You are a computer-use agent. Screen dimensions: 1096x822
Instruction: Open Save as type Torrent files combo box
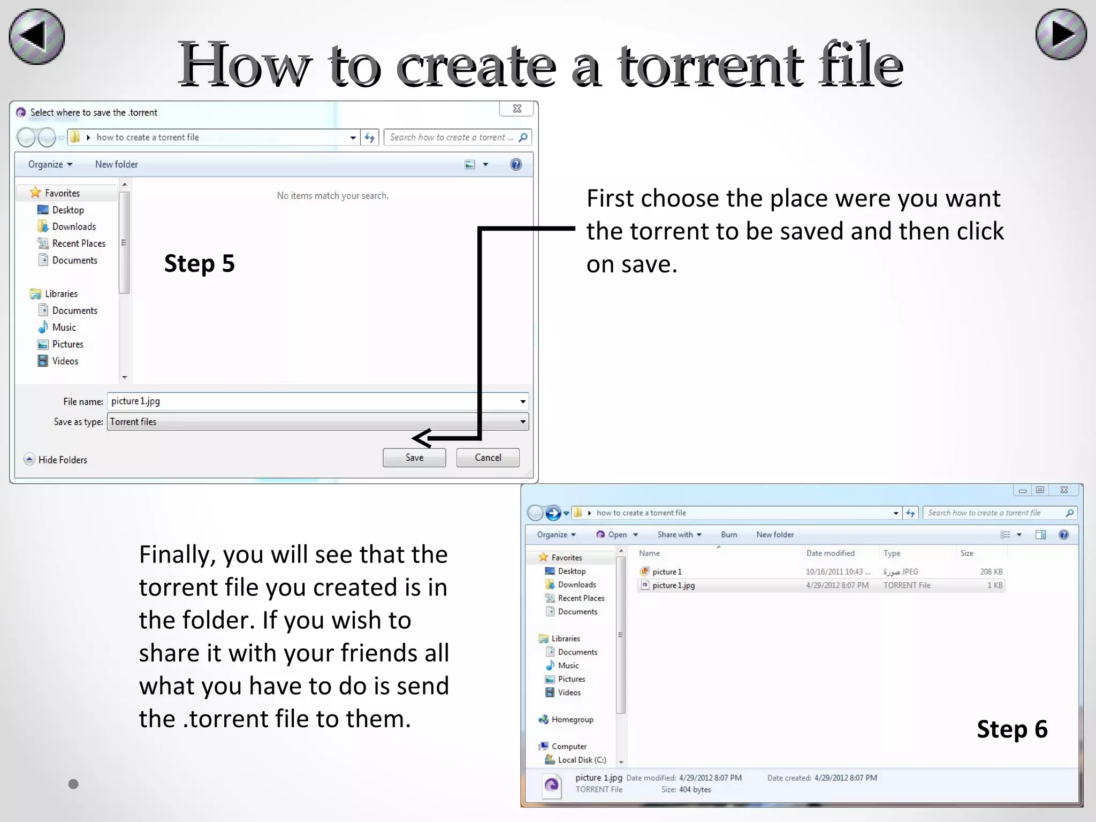318,422
